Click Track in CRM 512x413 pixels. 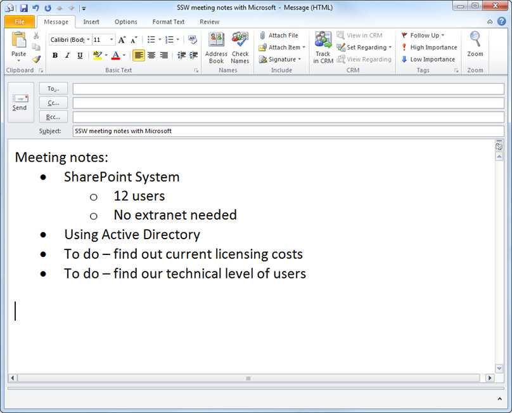click(323, 47)
